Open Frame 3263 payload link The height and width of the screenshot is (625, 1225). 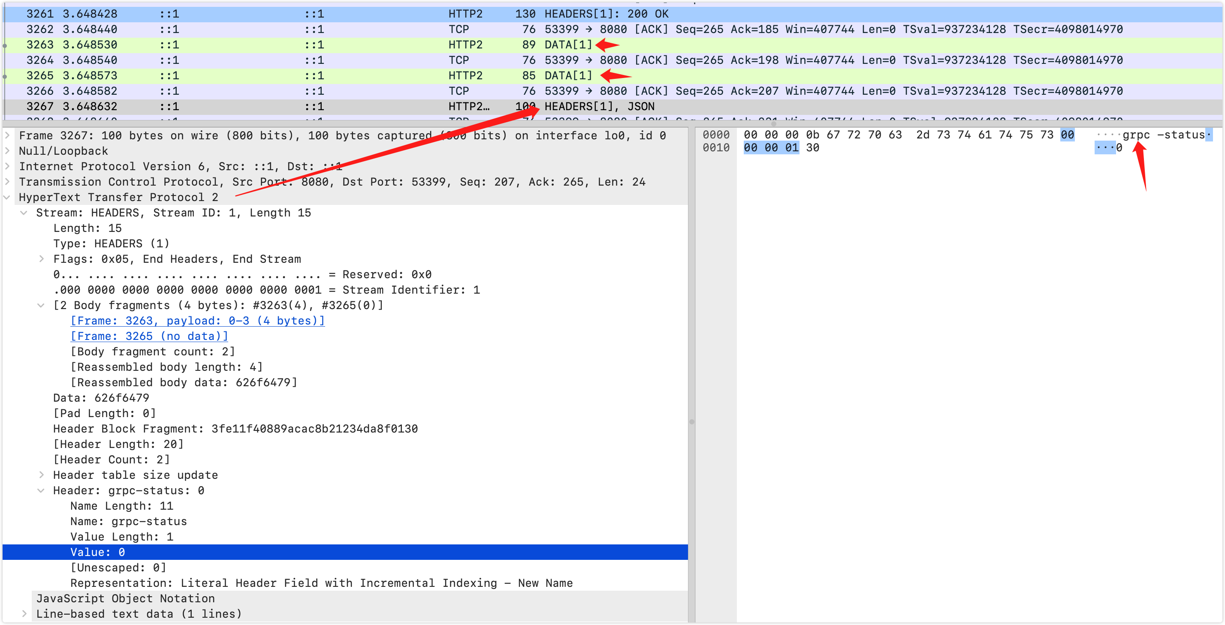click(197, 321)
